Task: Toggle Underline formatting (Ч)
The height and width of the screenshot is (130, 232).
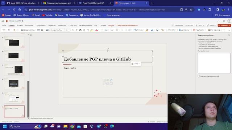Action: pos(88,30)
